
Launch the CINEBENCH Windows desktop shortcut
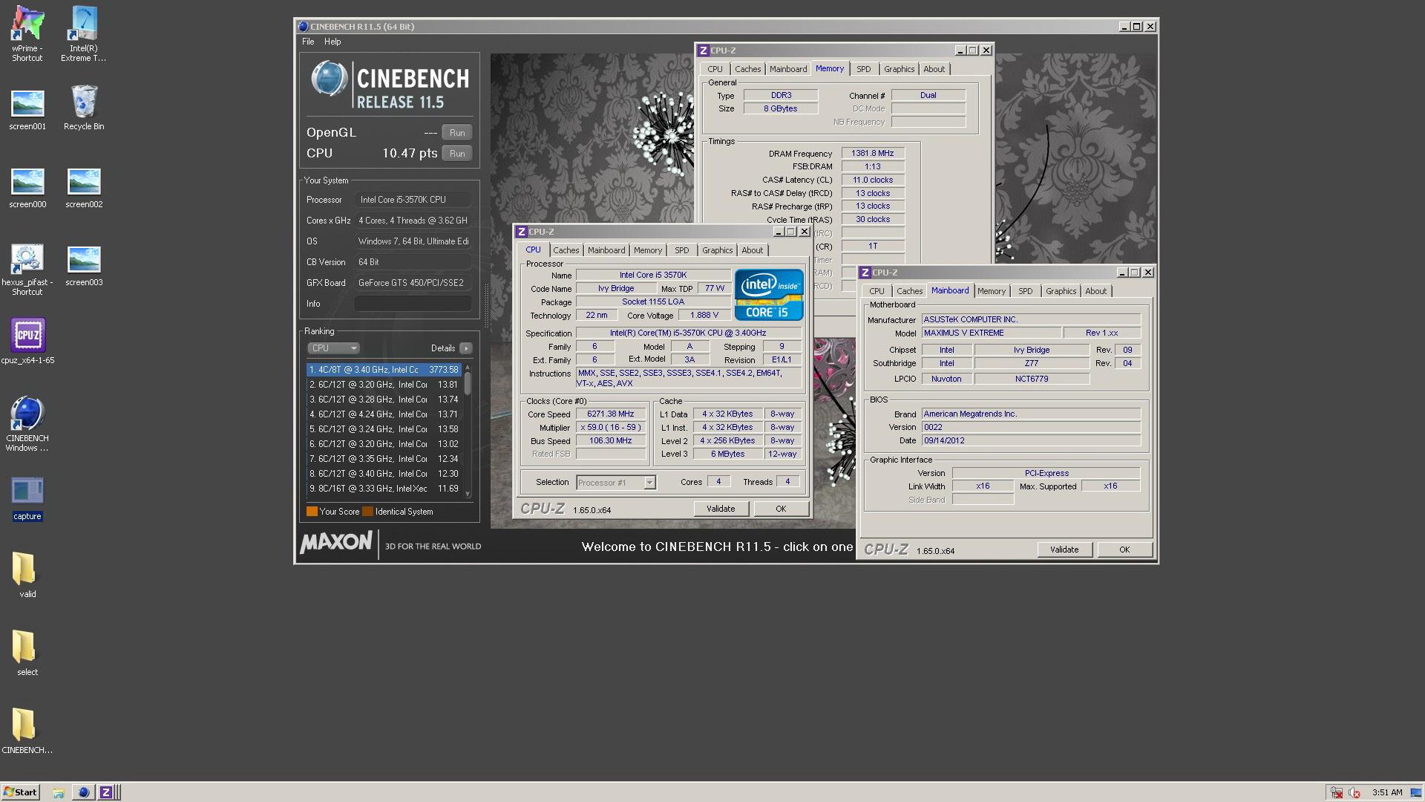pyautogui.click(x=27, y=424)
